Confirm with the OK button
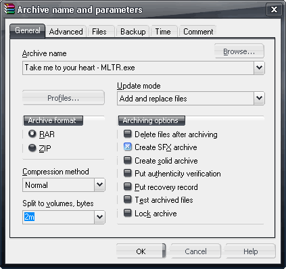 [141, 251]
